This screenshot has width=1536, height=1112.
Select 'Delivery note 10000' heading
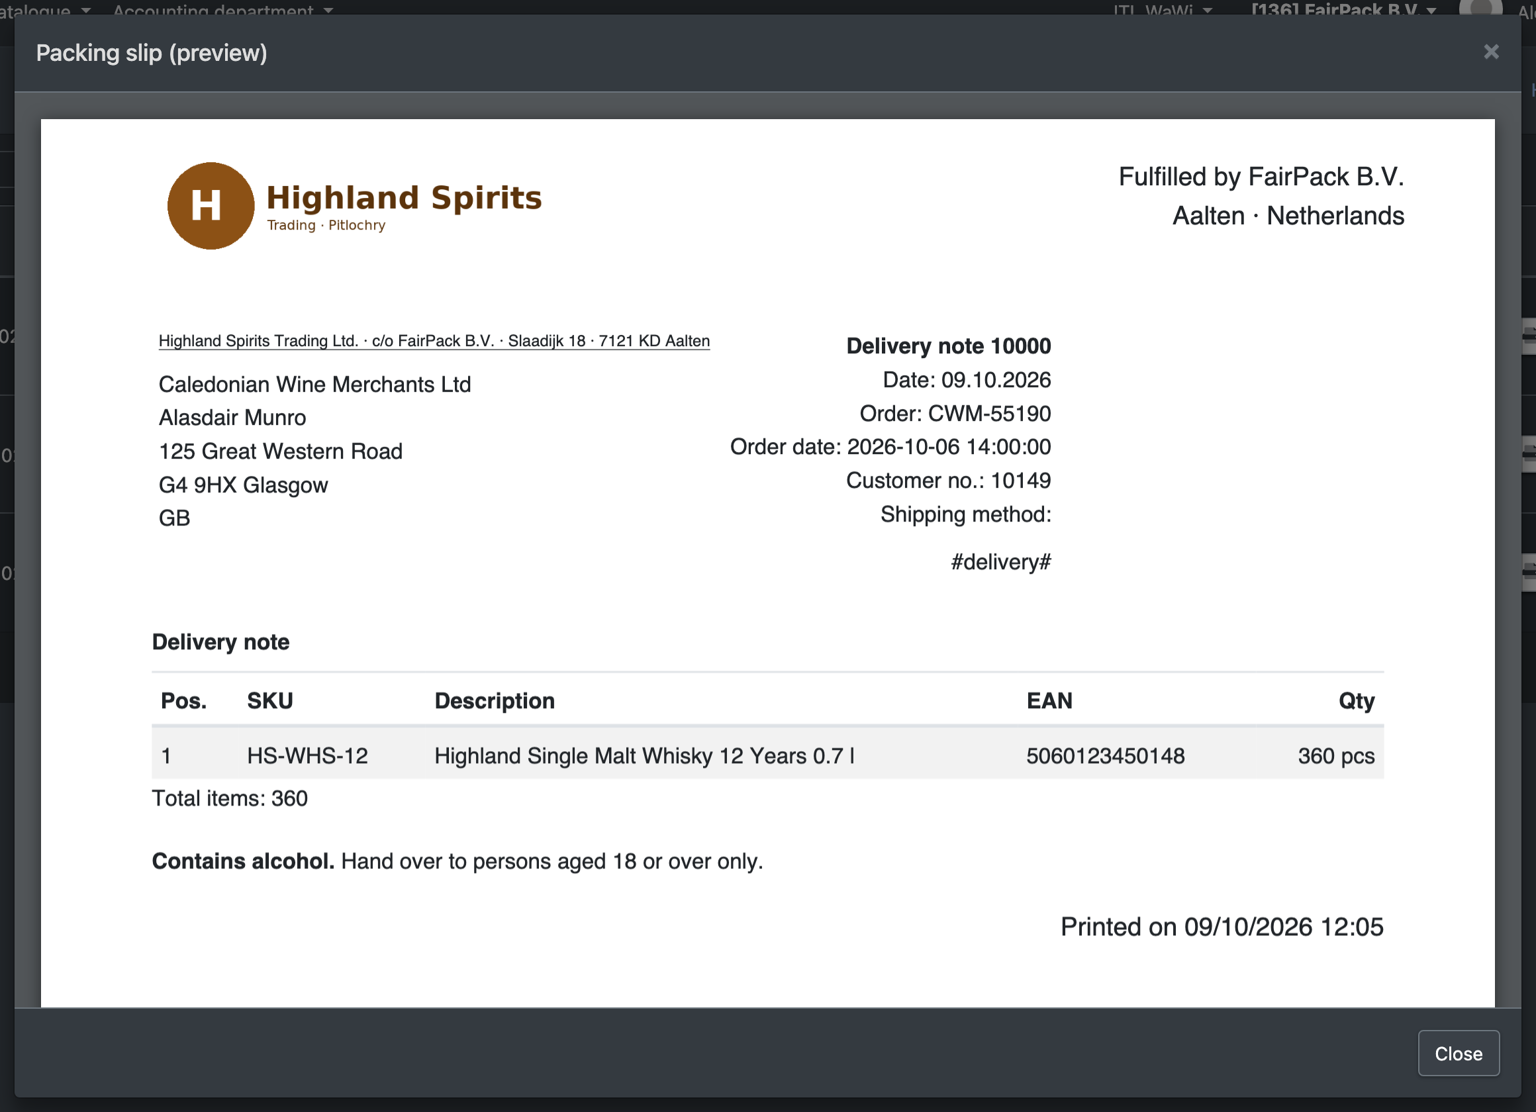pos(948,346)
